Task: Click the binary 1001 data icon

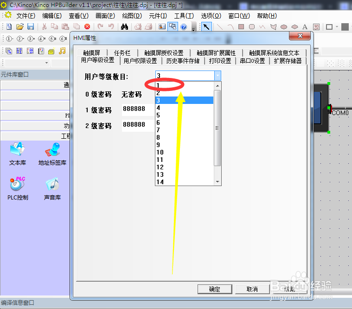Action: (19, 51)
